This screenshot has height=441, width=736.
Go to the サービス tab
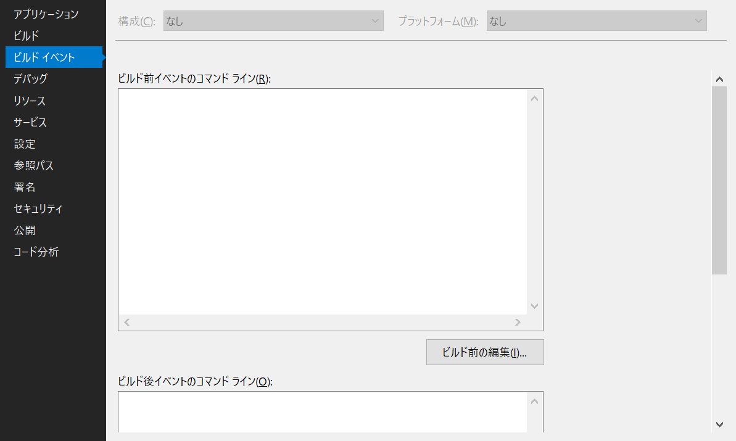[31, 122]
